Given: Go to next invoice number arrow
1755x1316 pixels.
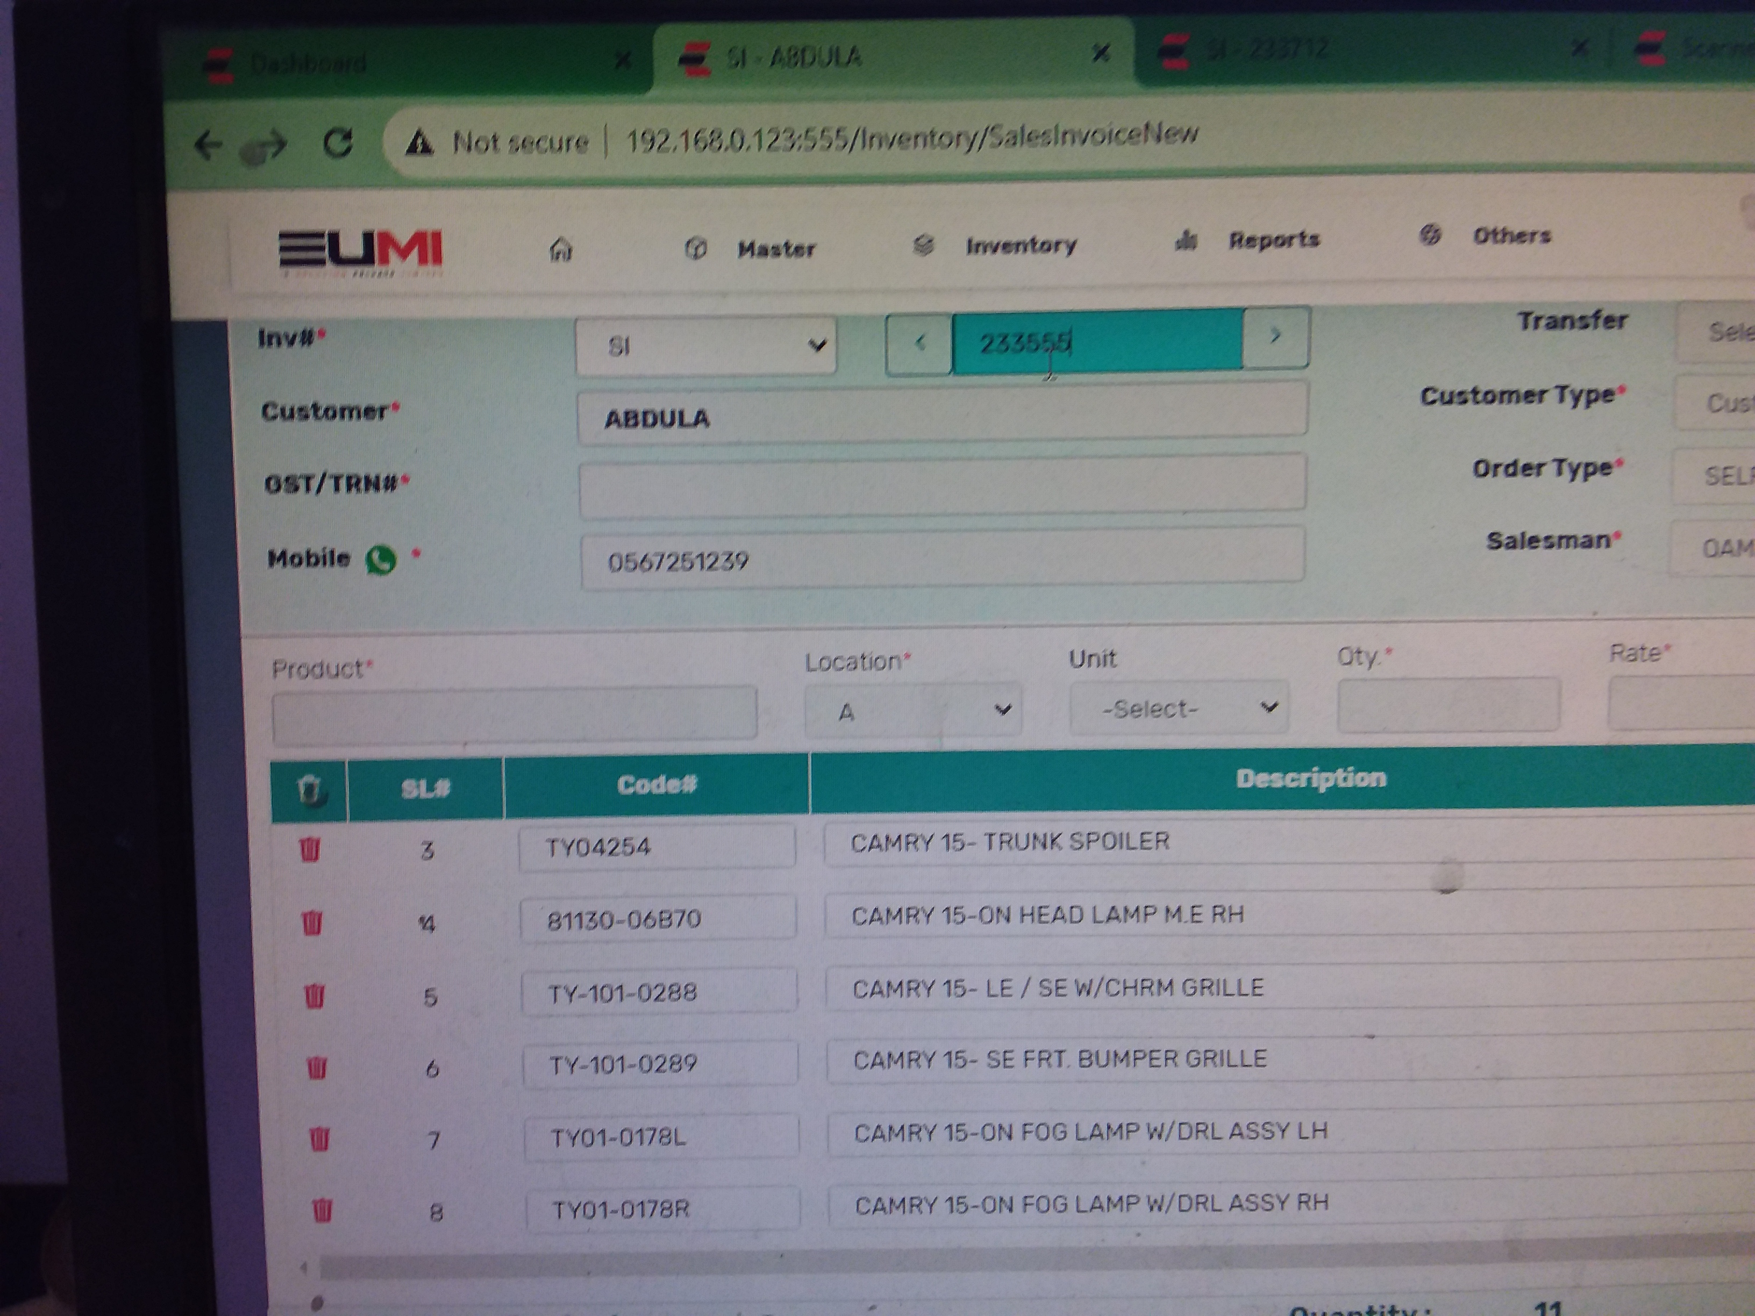Looking at the screenshot, I should (x=1276, y=337).
